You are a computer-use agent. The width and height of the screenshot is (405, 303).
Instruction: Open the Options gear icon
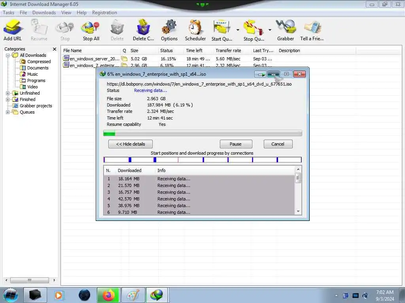click(169, 30)
